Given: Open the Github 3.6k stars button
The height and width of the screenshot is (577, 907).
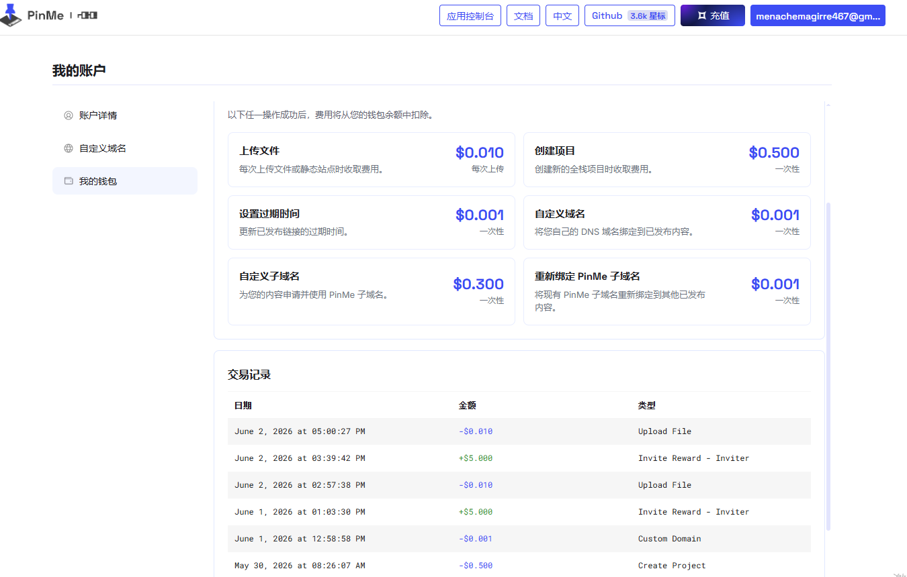Looking at the screenshot, I should (x=630, y=15).
